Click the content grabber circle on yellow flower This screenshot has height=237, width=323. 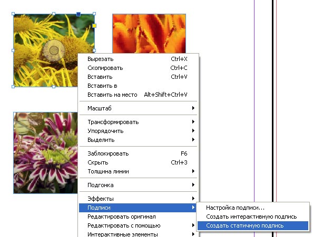click(x=54, y=50)
